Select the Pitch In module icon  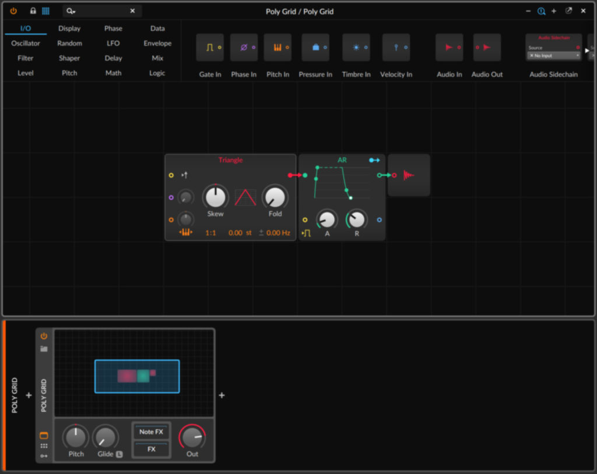click(x=278, y=47)
